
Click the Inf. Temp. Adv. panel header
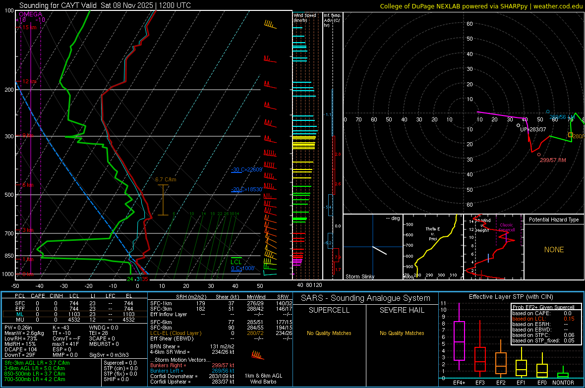[332, 20]
